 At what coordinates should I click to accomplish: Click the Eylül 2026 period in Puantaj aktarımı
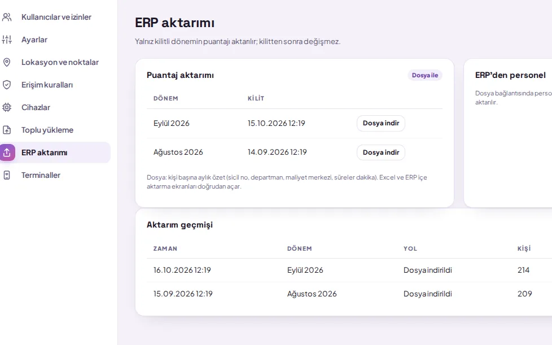point(172,123)
